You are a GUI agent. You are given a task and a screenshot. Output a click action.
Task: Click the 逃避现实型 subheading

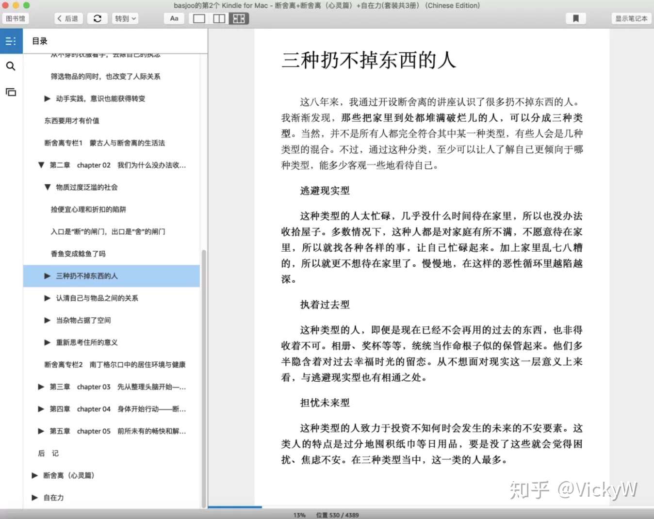point(325,191)
